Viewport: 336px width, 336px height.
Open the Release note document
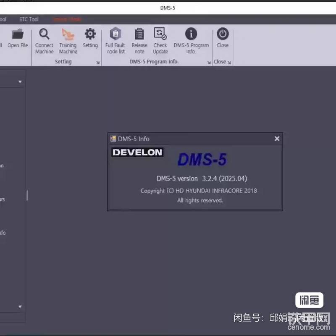point(139,41)
